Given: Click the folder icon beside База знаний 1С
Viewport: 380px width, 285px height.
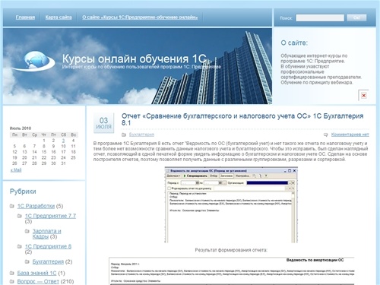Looking at the screenshot, I should coord(12,273).
